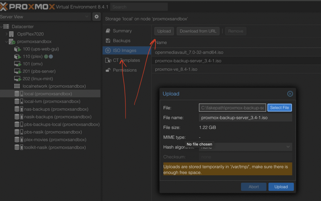
Task: Click the localnetwork grid icon
Action: (x=17, y=86)
